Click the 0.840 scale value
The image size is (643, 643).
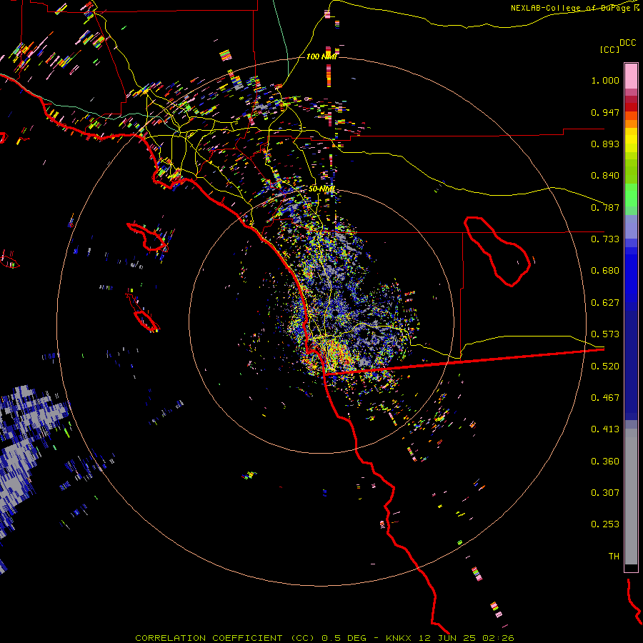tap(605, 176)
